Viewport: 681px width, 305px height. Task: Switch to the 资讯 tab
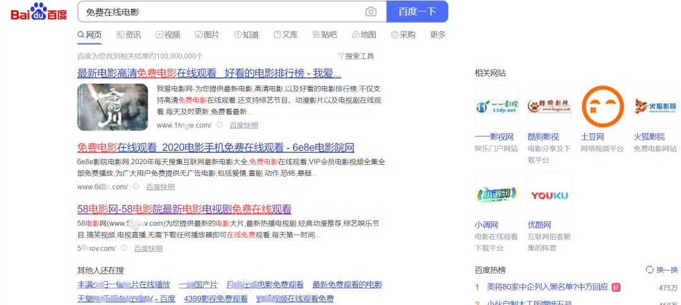129,35
